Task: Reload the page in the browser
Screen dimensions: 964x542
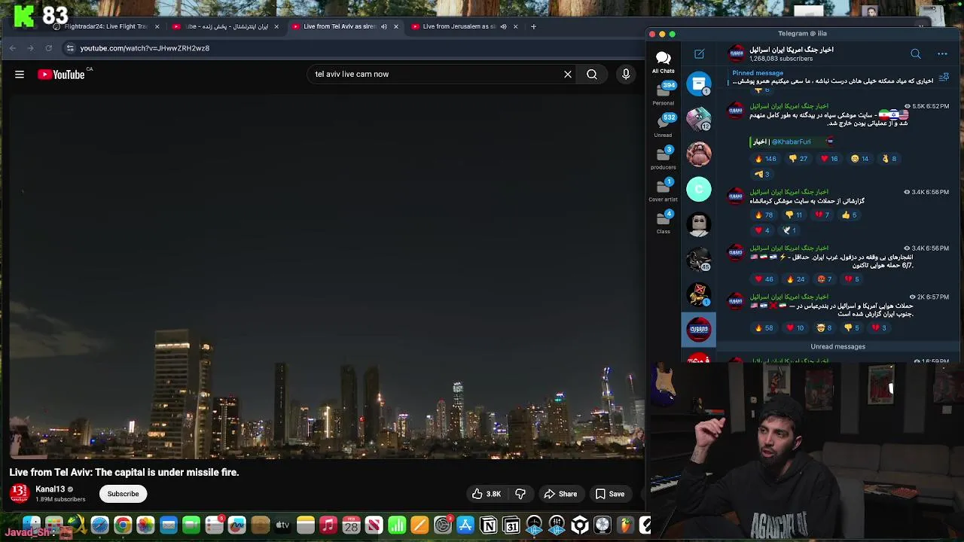Action: coord(49,48)
